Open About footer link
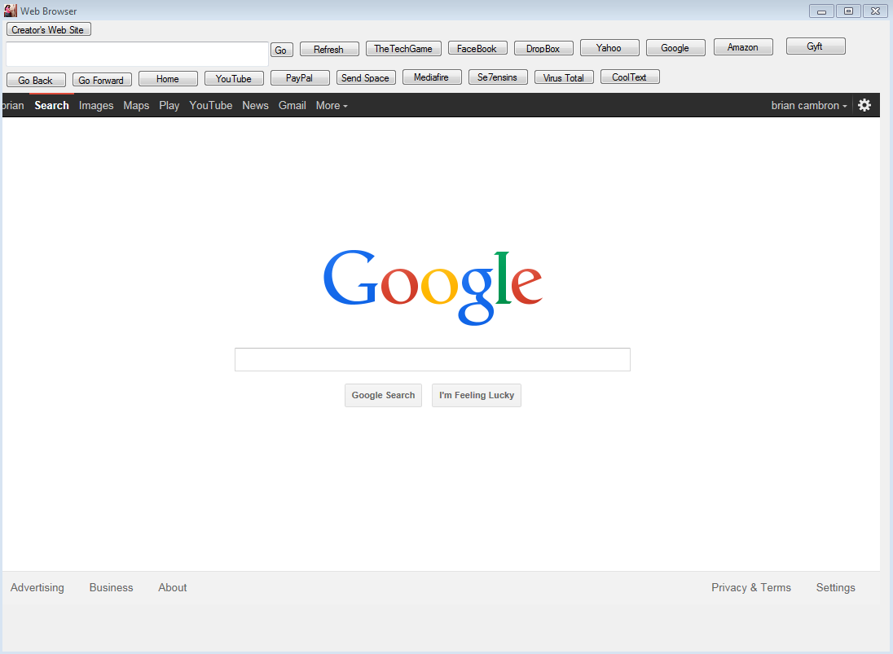Viewport: 893px width, 654px height. 173,587
